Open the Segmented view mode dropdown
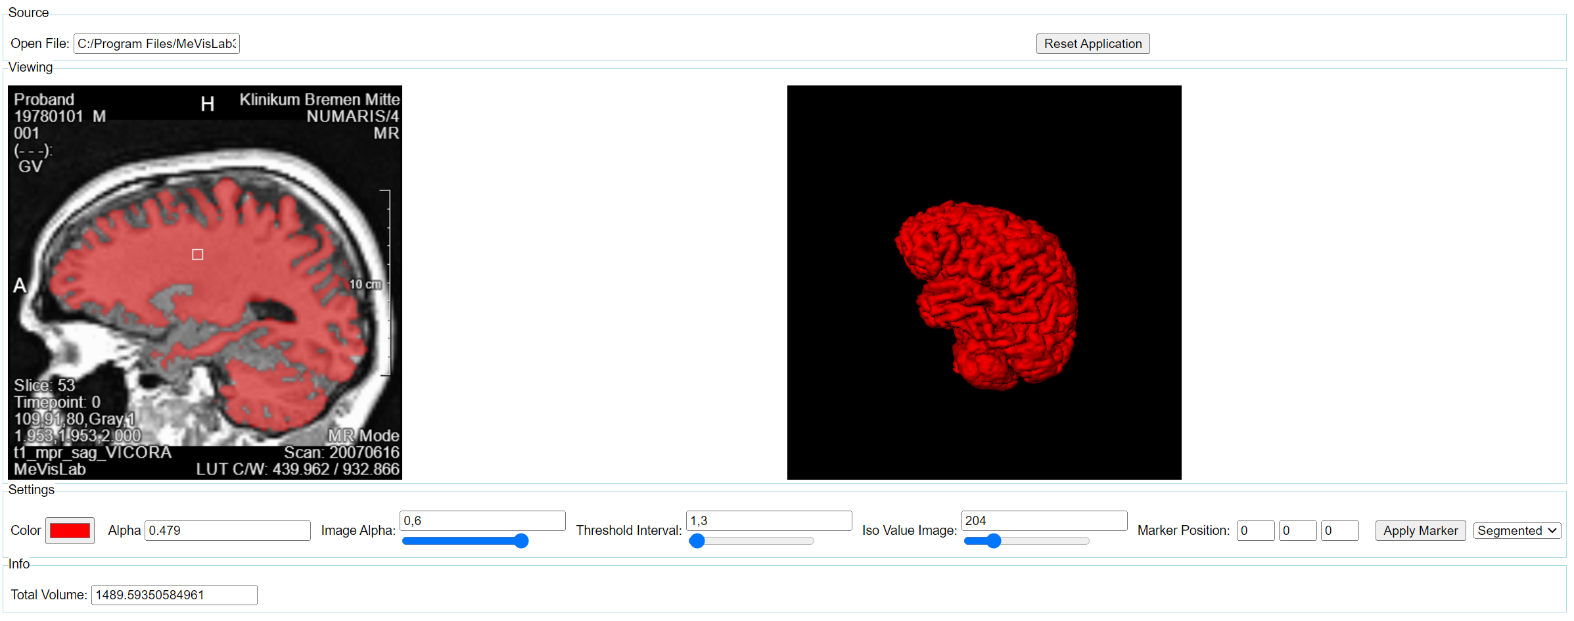1574x621 pixels. [1517, 530]
